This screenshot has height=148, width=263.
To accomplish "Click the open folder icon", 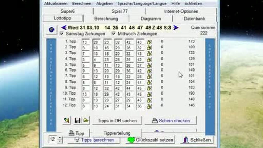I will click(86, 120).
